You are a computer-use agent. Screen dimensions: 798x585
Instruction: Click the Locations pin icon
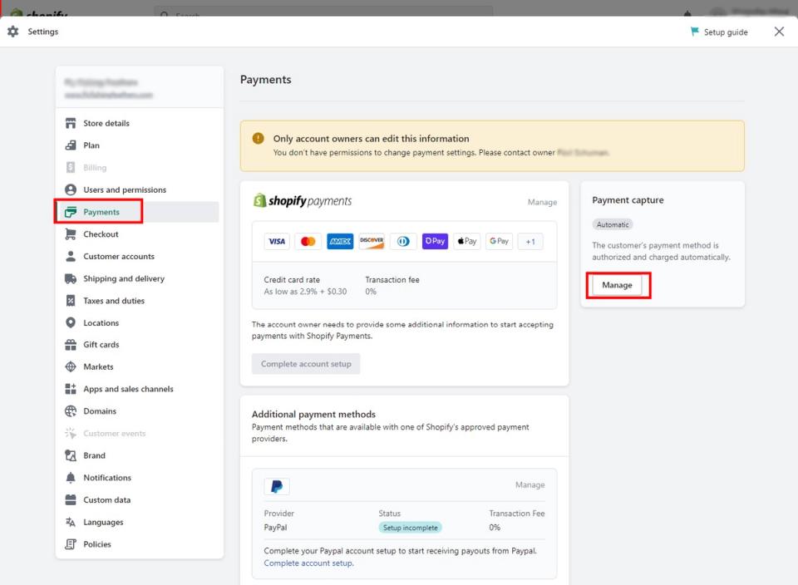[x=71, y=323]
